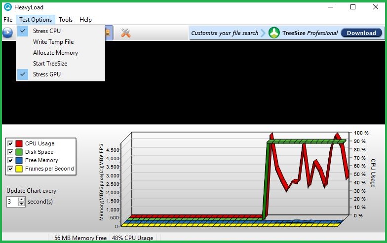Image resolution: width=387 pixels, height=243 pixels.
Task: Click the green Disk Space color swatch
Action: pos(19,152)
